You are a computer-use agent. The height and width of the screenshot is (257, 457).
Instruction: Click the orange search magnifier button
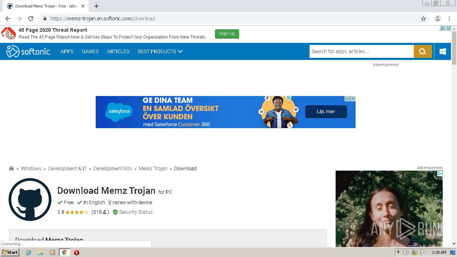click(x=423, y=51)
